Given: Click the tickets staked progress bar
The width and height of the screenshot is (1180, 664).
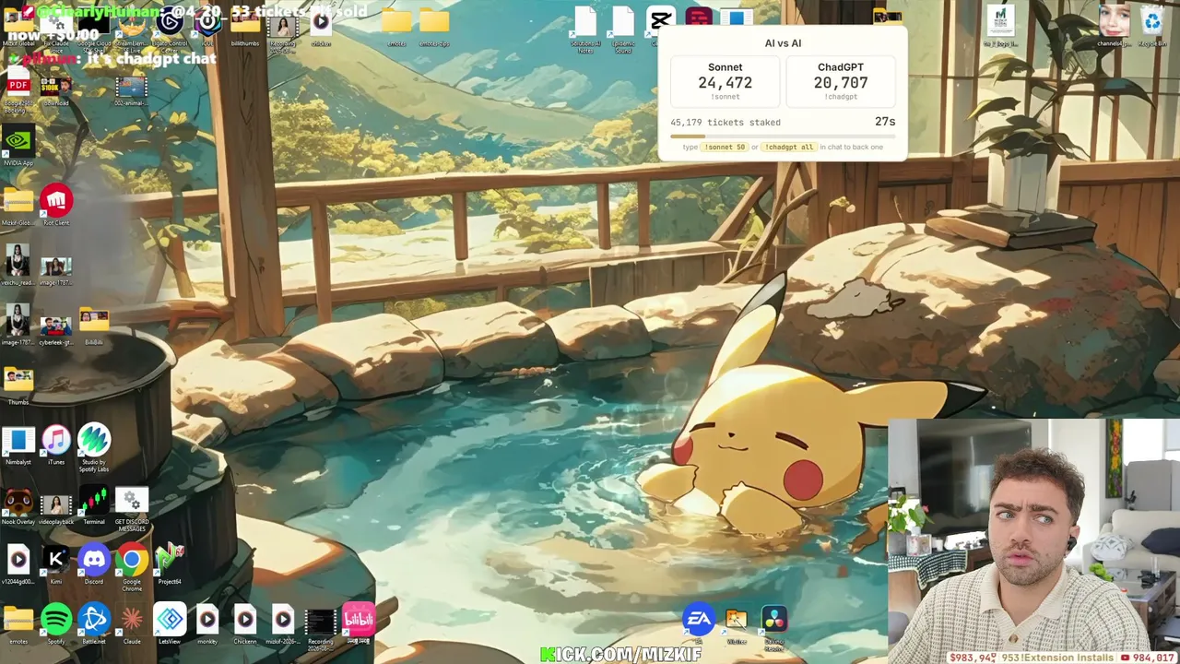Looking at the screenshot, I should [783, 136].
